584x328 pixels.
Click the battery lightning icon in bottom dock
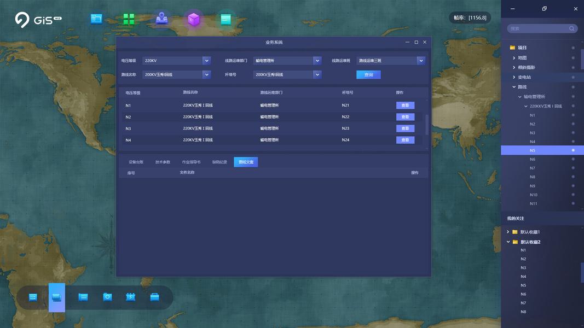(130, 297)
